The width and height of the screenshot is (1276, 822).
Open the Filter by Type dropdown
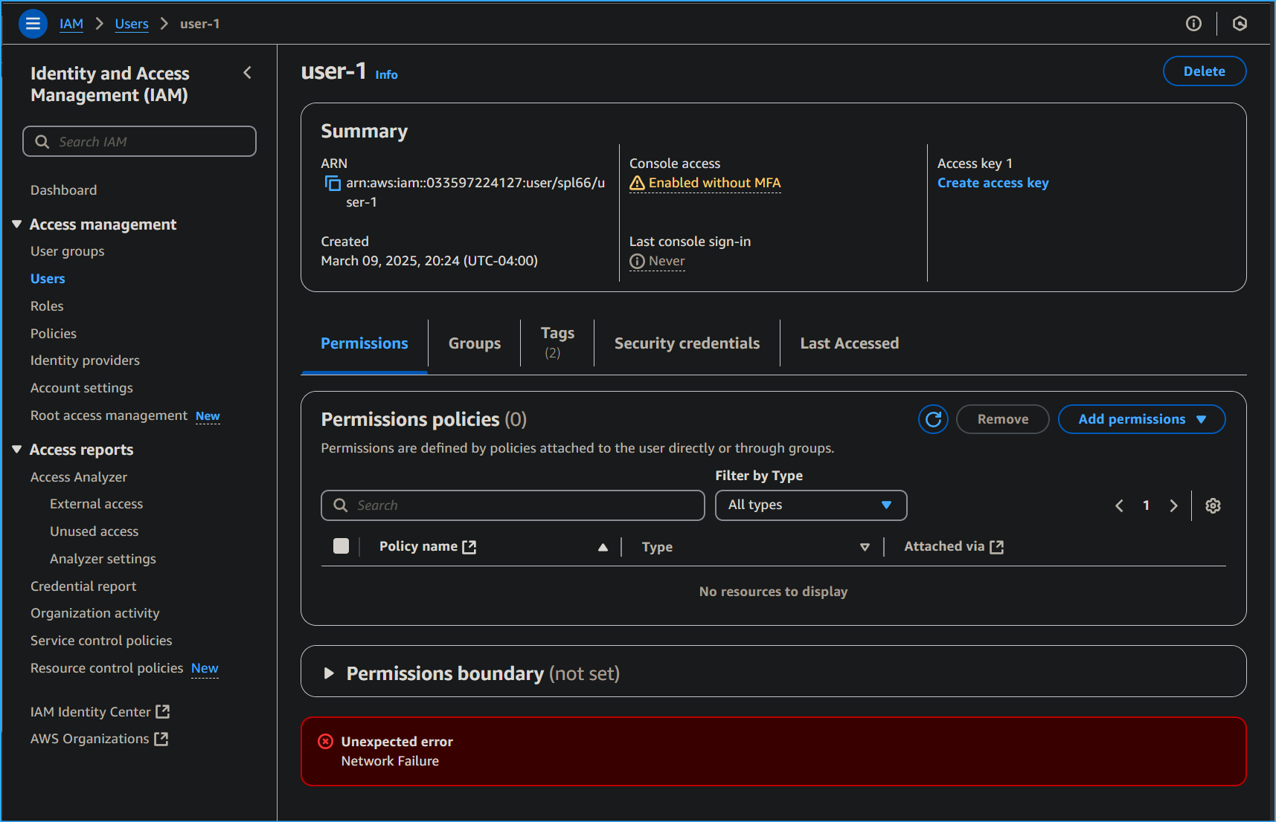point(810,505)
